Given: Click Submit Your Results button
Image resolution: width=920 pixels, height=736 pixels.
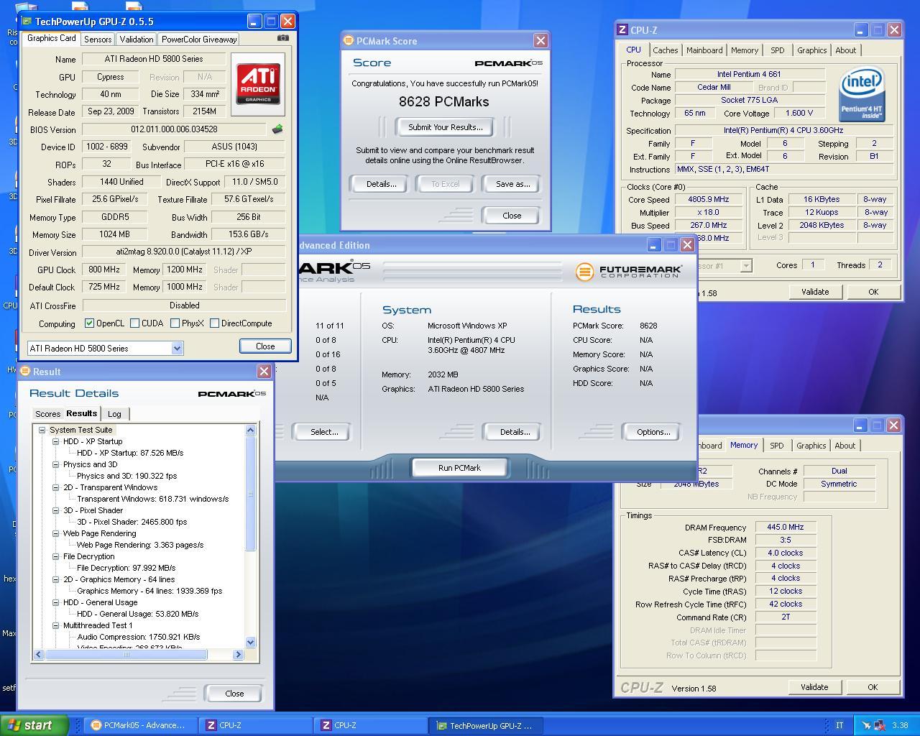Looking at the screenshot, I should [x=446, y=127].
